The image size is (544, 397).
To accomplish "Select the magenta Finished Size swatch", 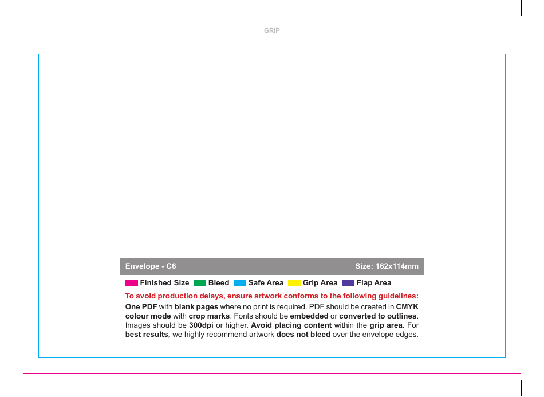I will (x=131, y=282).
